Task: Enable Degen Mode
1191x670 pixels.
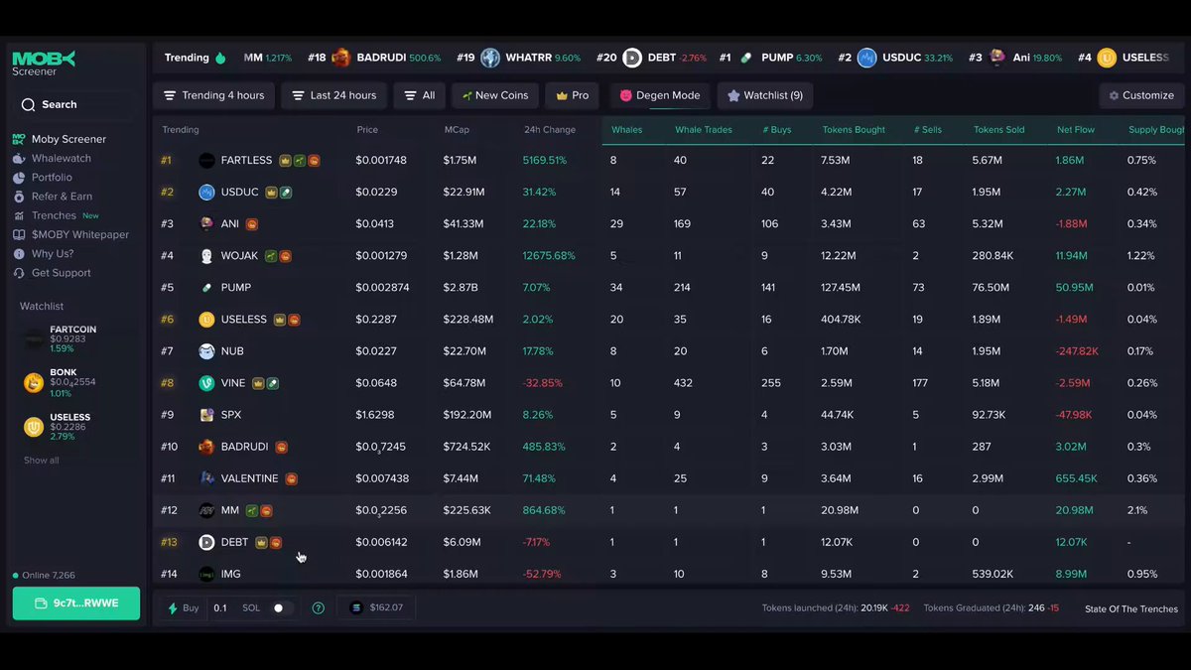Action: [x=660, y=95]
